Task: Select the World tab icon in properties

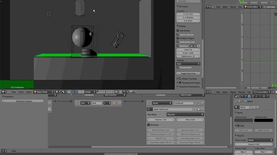Action: click(x=249, y=96)
